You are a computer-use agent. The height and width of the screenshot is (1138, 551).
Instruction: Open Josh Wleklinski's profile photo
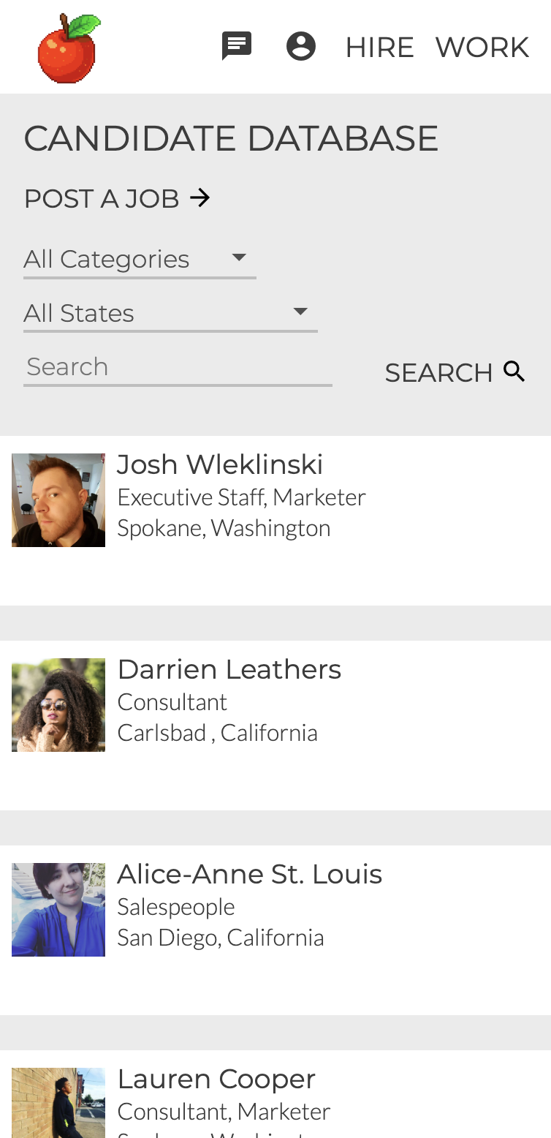point(58,500)
